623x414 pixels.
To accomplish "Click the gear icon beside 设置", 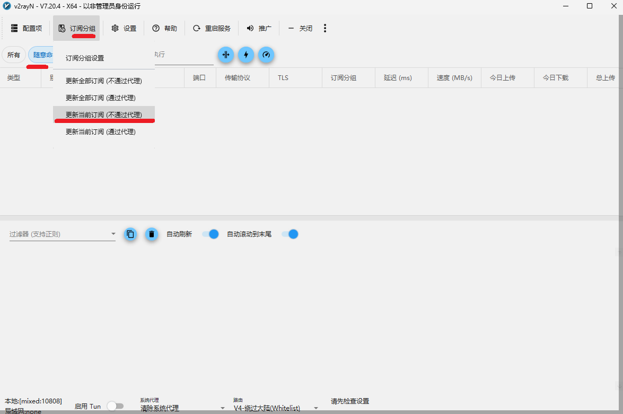I will tap(115, 28).
